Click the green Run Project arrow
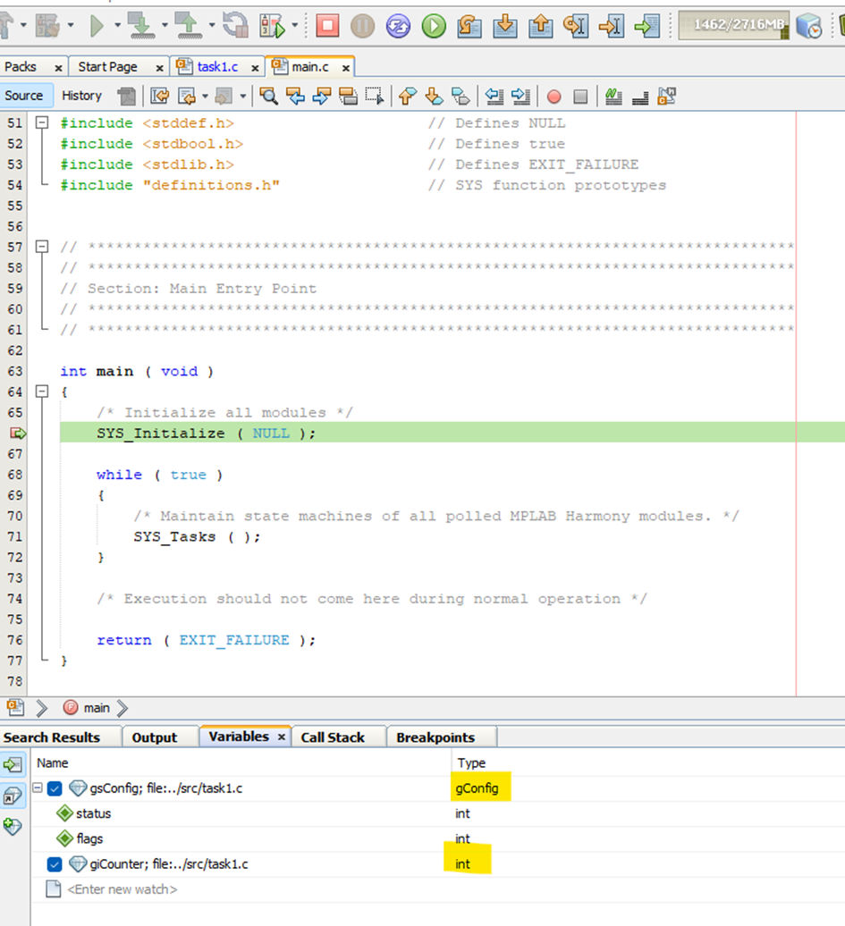Viewport: 845px width, 926px height. (97, 26)
